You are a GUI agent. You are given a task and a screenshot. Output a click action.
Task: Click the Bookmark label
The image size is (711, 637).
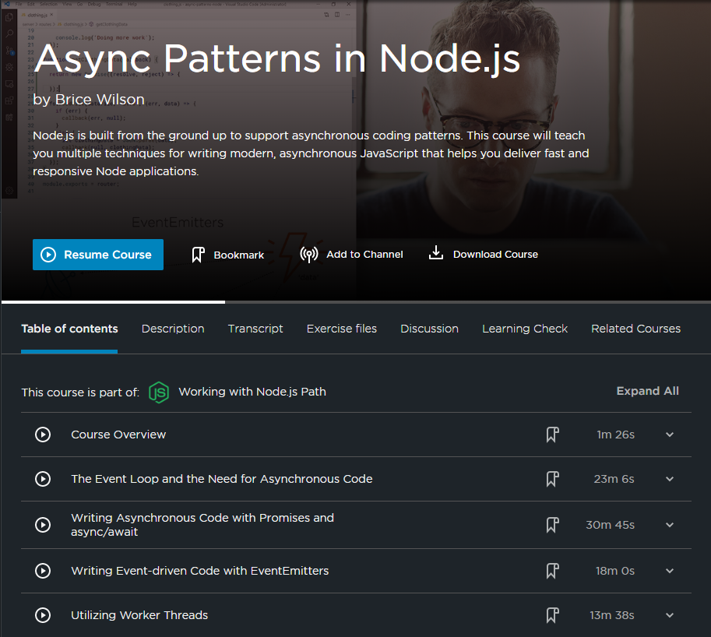[x=238, y=255]
